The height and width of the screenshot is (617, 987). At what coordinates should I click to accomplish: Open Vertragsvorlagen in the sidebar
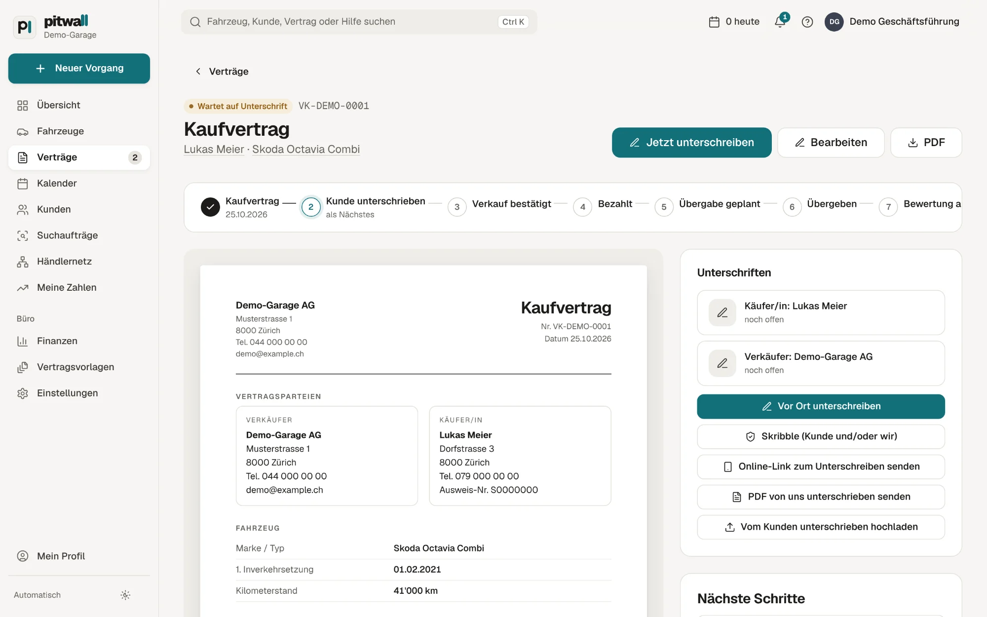(x=79, y=367)
